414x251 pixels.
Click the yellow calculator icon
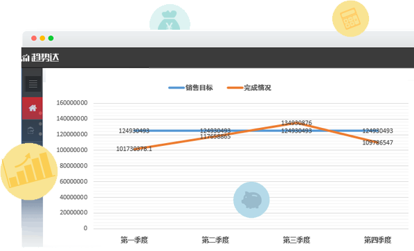(350, 19)
